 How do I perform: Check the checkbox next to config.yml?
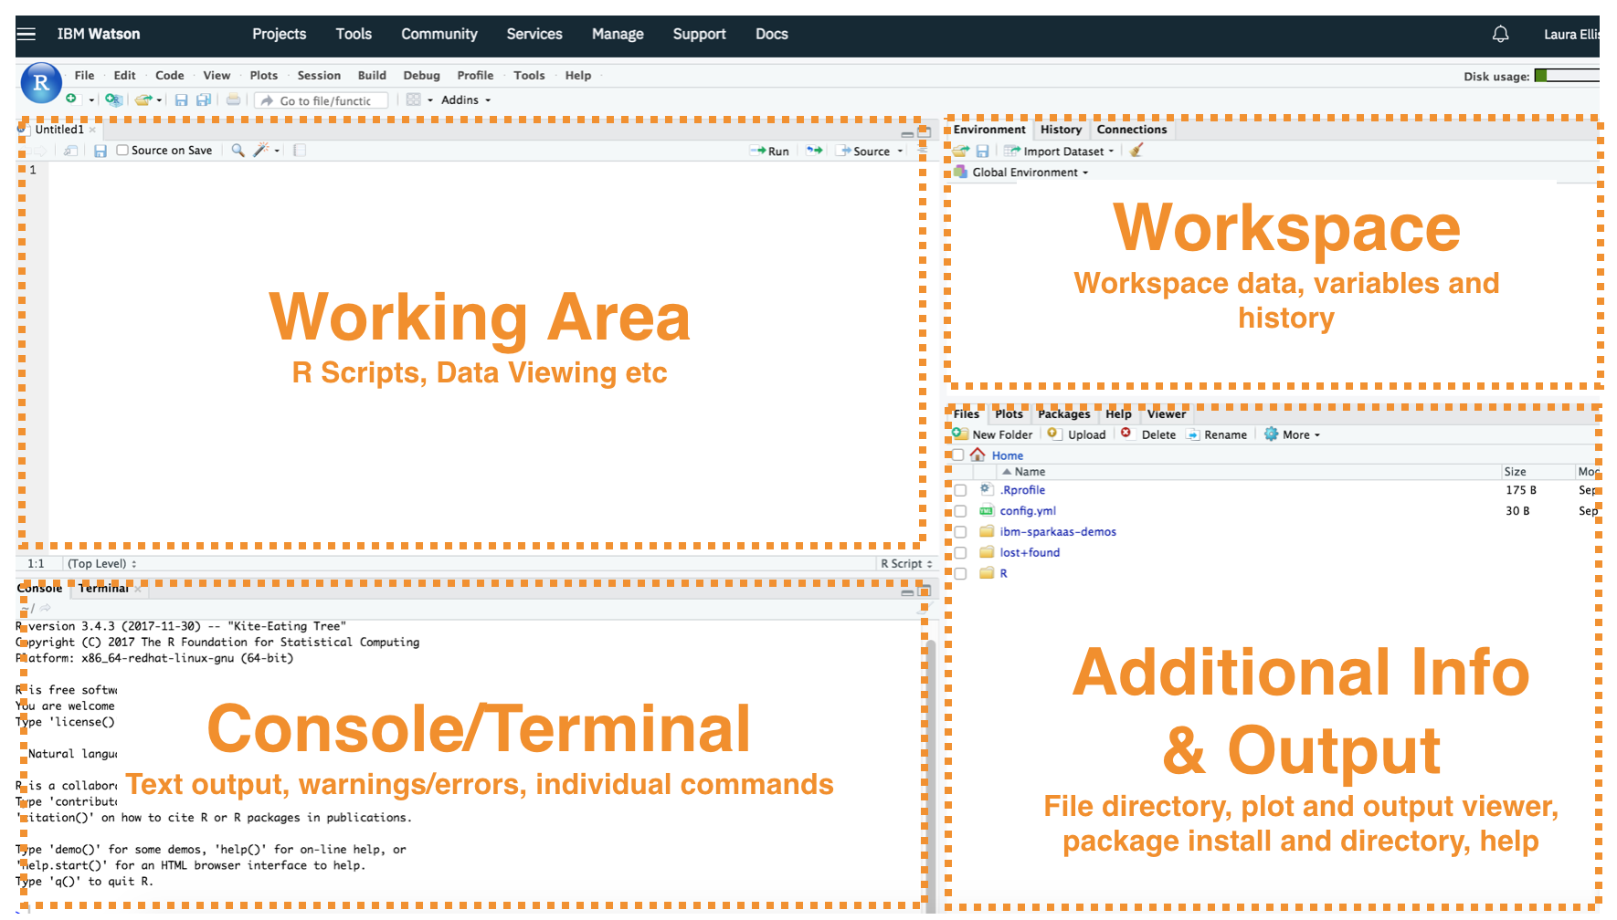(x=959, y=510)
